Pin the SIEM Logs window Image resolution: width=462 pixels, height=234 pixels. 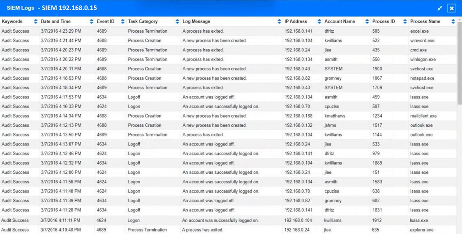coord(440,8)
